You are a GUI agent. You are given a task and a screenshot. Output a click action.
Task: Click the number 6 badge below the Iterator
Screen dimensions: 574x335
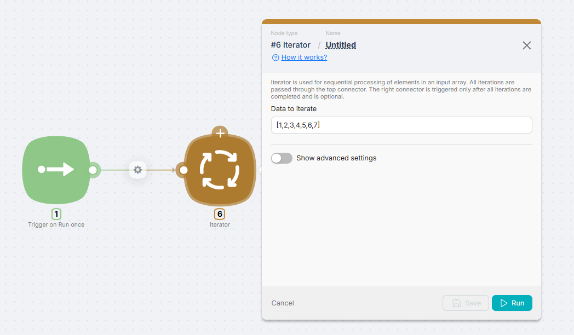click(220, 214)
